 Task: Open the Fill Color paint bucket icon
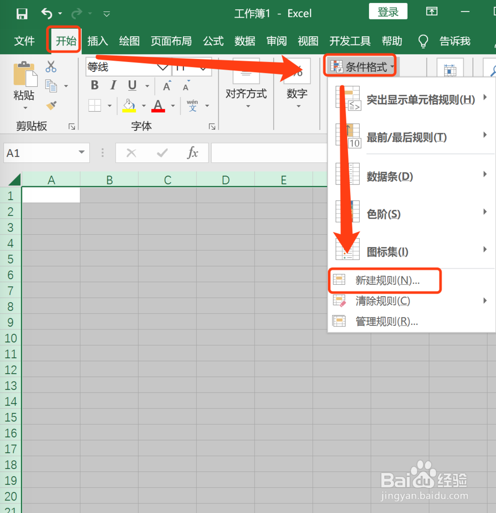point(130,105)
